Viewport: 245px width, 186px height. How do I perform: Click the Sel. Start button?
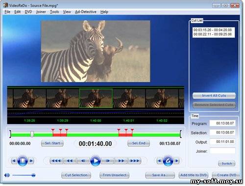(52, 143)
